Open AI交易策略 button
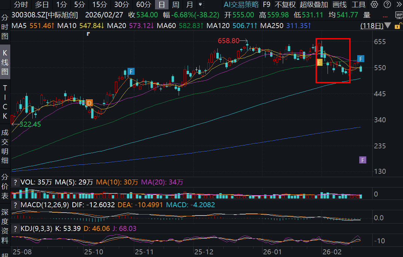 coord(241,4)
